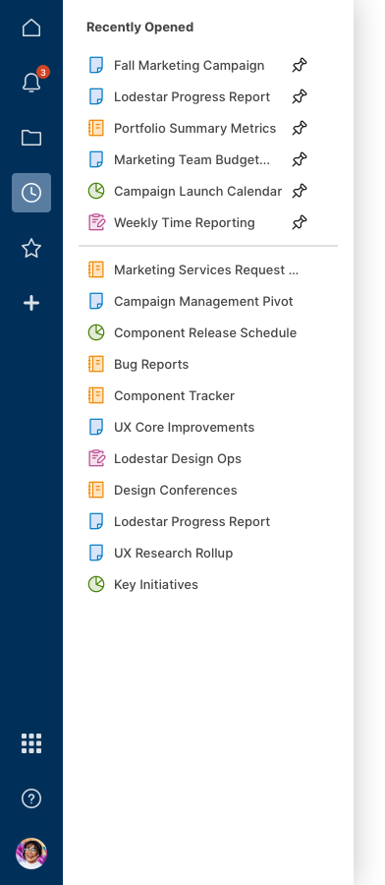The height and width of the screenshot is (885, 385).
Task: Click the plus Create new icon
Action: [31, 303]
